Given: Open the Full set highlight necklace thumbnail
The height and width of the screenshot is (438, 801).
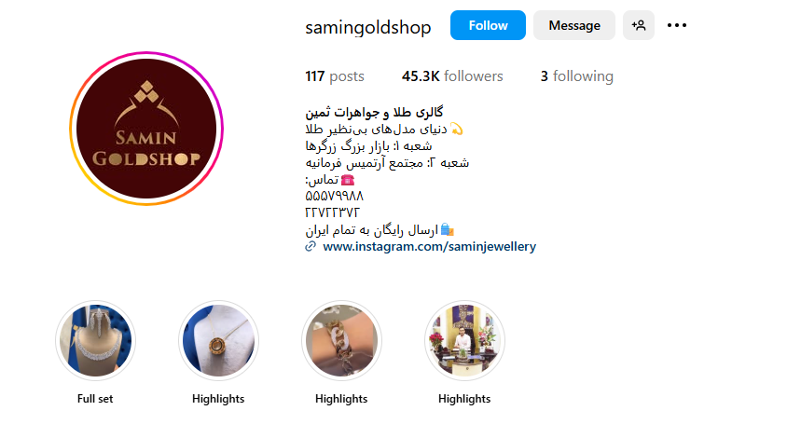Looking at the screenshot, I should click(95, 340).
